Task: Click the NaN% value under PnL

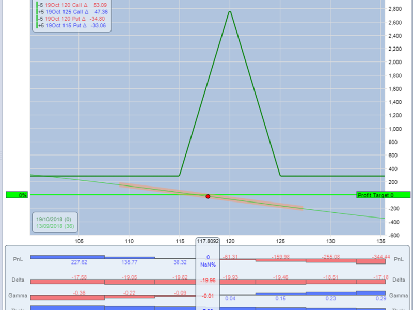Action: click(x=208, y=264)
